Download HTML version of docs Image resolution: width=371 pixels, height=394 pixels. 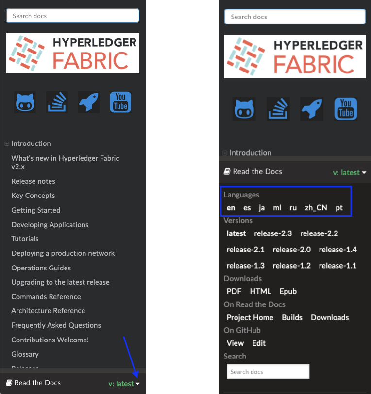[x=260, y=291]
